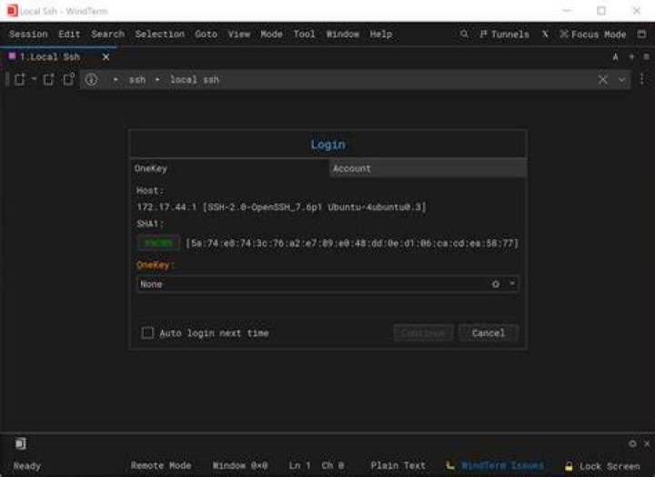Enable Focus Mode
The height and width of the screenshot is (477, 655).
pos(593,35)
